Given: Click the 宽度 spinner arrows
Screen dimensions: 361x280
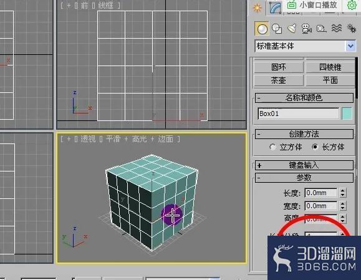Looking at the screenshot, I should pyautogui.click(x=343, y=206).
